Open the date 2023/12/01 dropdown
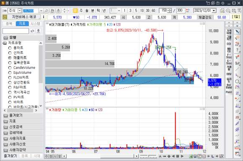Viewport: 243px width, 161px height. (214, 10)
